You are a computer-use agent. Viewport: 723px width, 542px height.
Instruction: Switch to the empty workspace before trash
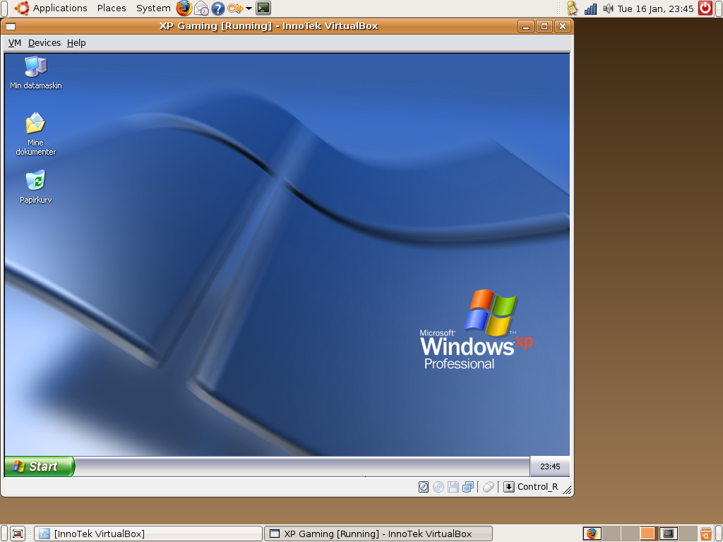coord(687,534)
